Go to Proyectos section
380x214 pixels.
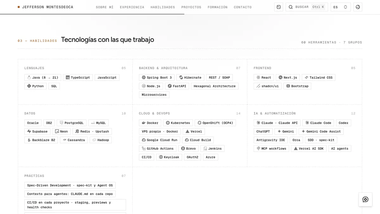click(x=191, y=7)
